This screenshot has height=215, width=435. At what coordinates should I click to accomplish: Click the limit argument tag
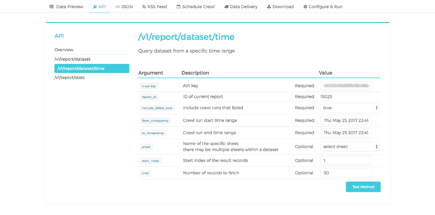[x=145, y=173]
